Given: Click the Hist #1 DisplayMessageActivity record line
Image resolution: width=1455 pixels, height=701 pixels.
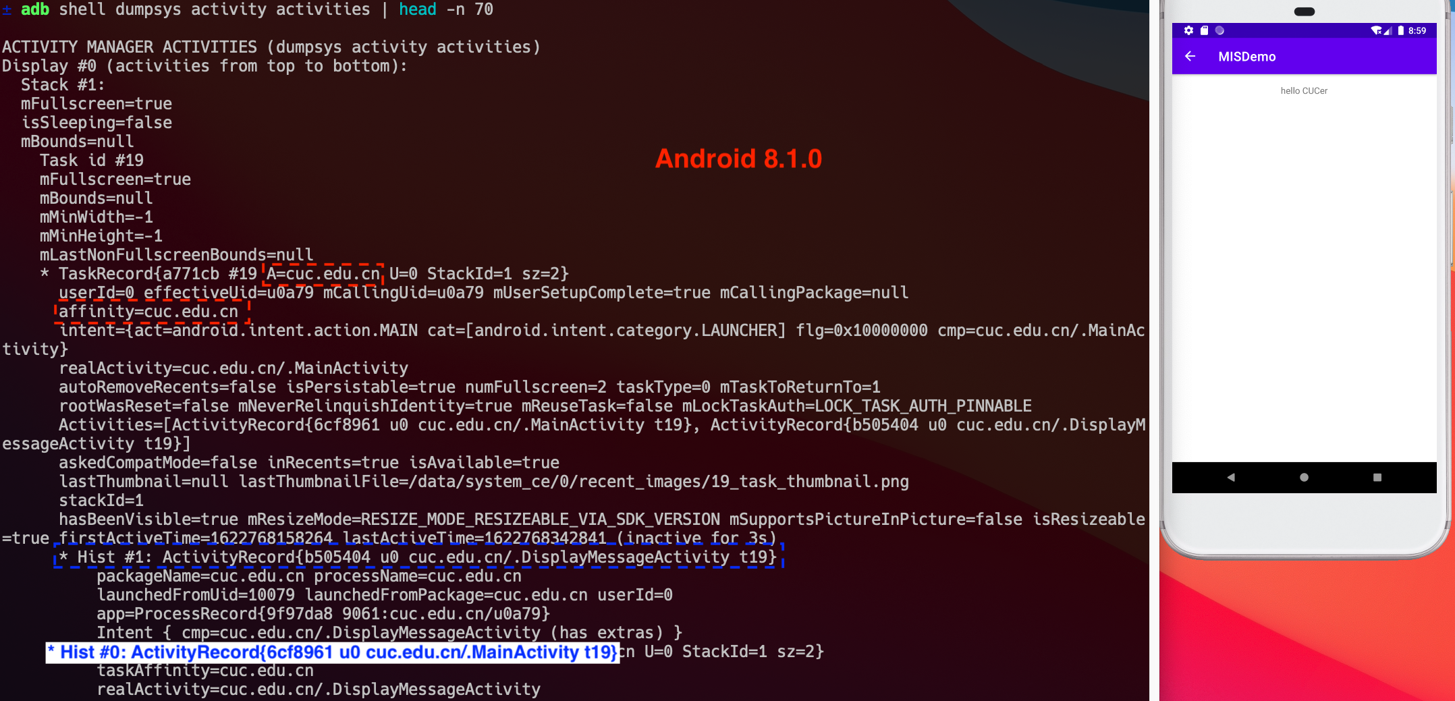Looking at the screenshot, I should coord(418,557).
